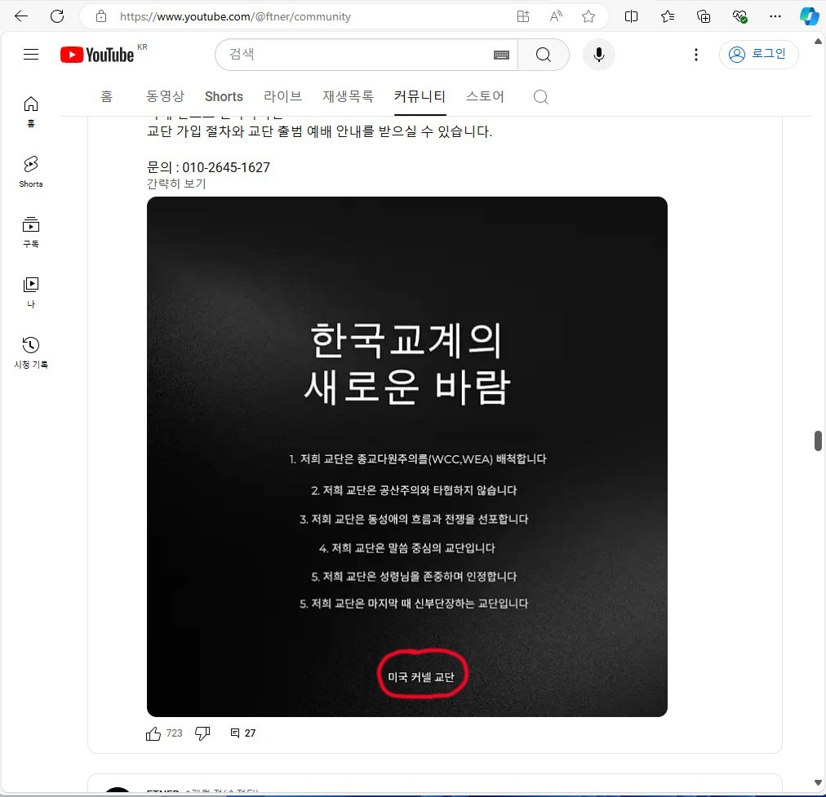Screen dimensions: 826x797
Task: Open the post image 한국교계의 새로운 바람
Action: tap(406, 456)
